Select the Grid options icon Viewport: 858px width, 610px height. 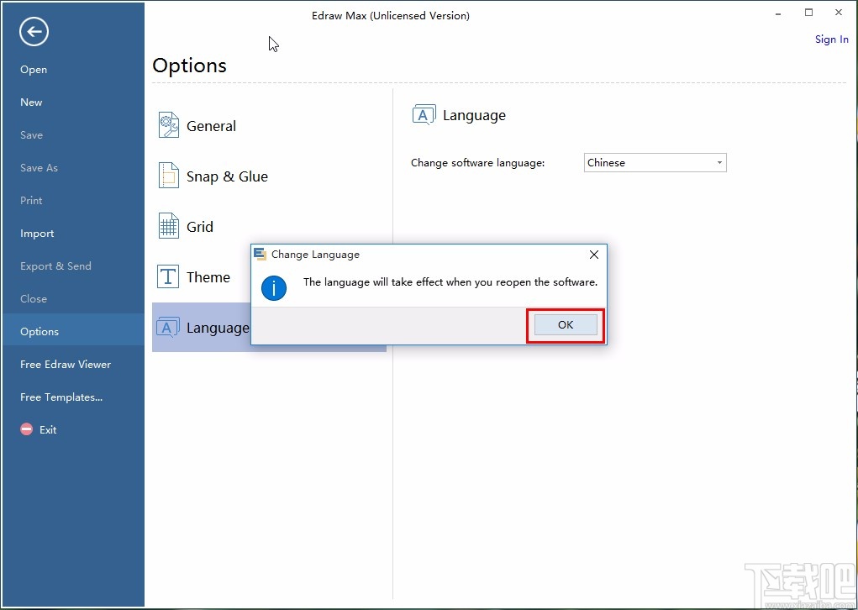click(169, 226)
